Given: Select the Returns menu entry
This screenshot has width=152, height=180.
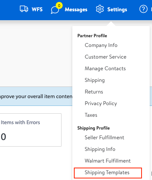Looking at the screenshot, I should click(94, 92).
